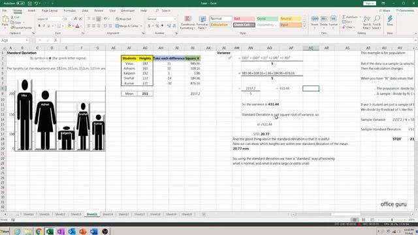This screenshot has height=235, width=418.
Task: Open Sort & Filter menu
Action: tap(367, 22)
